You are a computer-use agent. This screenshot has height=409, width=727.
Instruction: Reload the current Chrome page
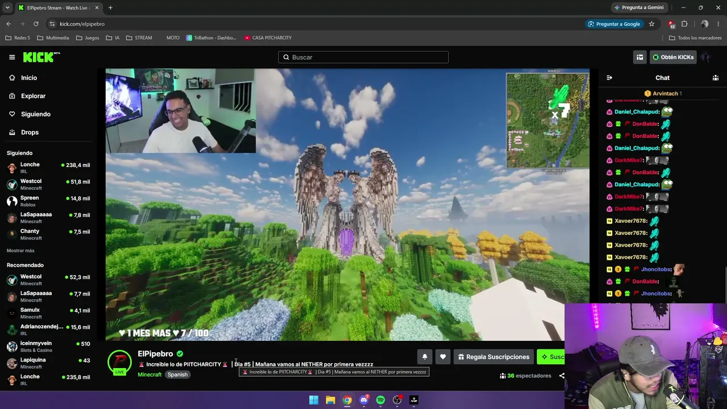coord(36,24)
